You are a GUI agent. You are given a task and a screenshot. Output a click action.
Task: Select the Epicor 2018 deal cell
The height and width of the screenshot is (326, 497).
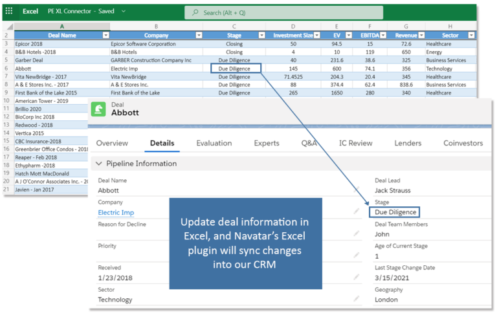62,44
